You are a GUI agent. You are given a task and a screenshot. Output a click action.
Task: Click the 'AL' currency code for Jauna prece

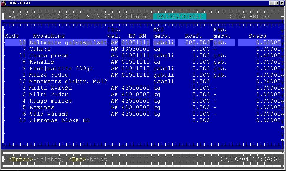[x=114, y=55]
